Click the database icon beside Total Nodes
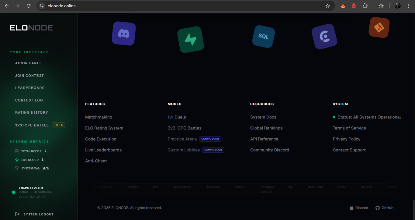This screenshot has width=415, height=220. tap(17, 151)
